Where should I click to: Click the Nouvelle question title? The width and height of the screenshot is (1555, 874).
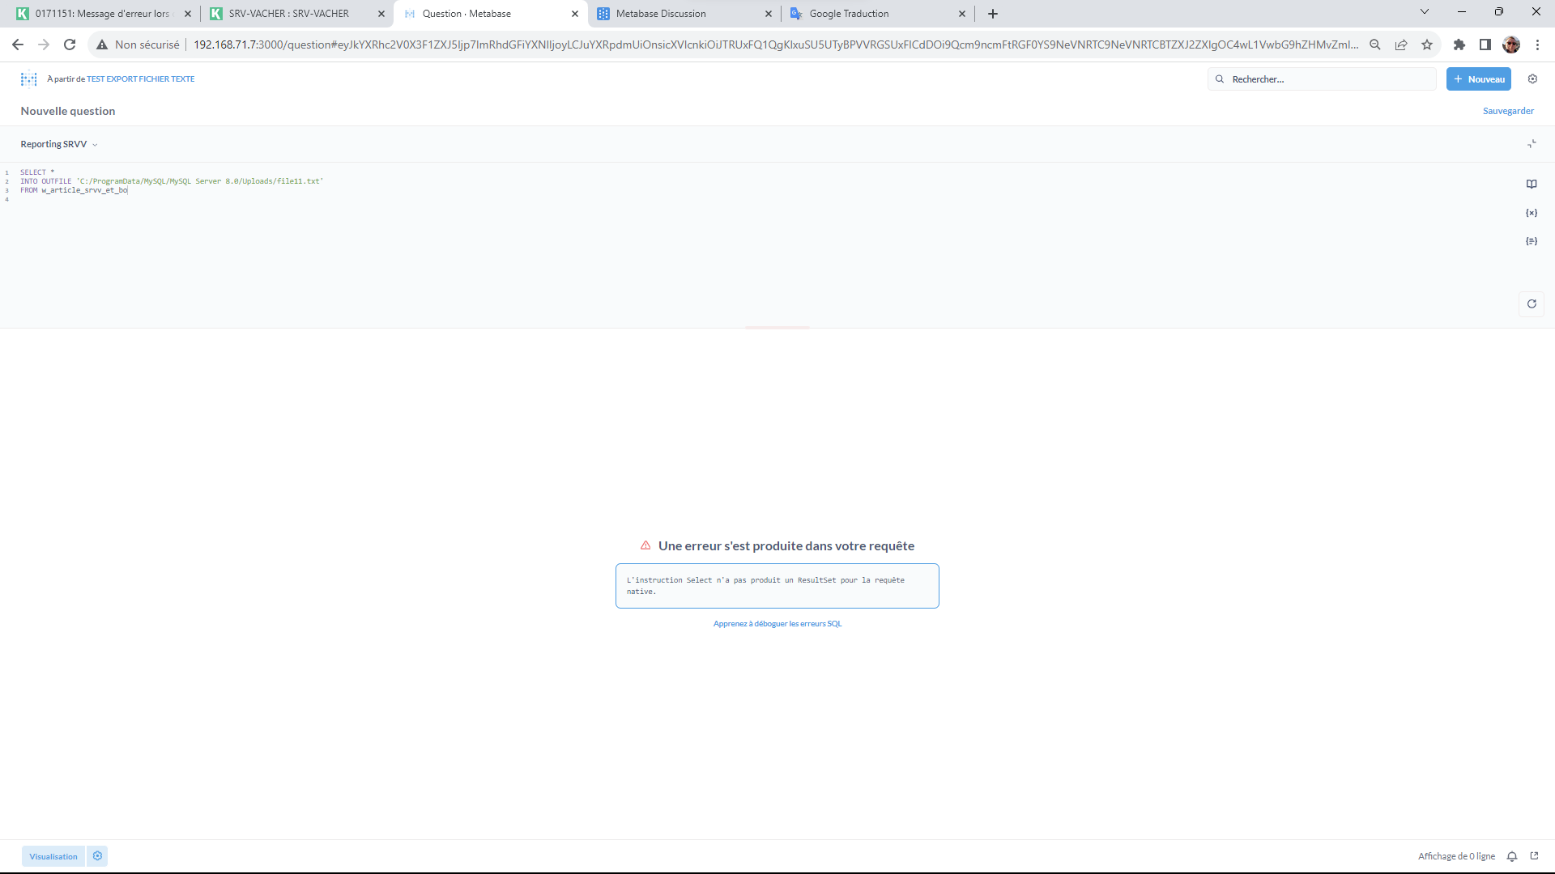pos(68,111)
